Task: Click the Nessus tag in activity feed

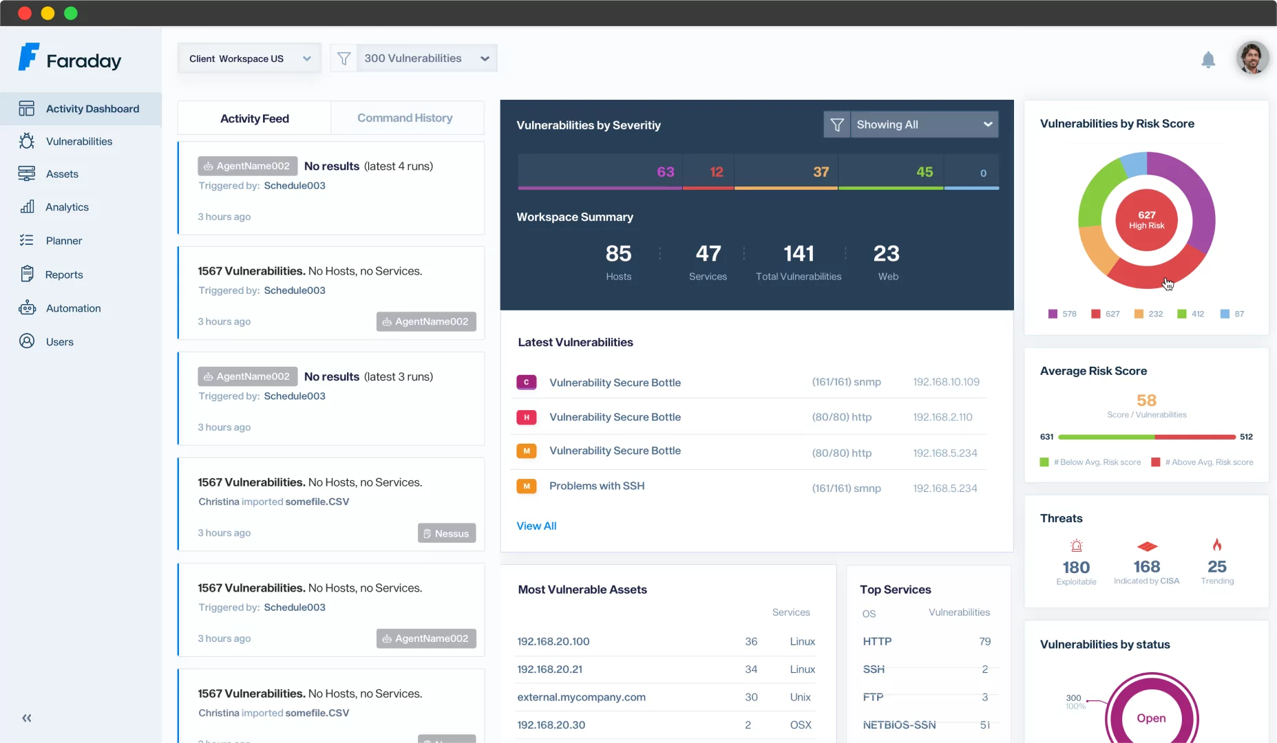Action: [446, 533]
